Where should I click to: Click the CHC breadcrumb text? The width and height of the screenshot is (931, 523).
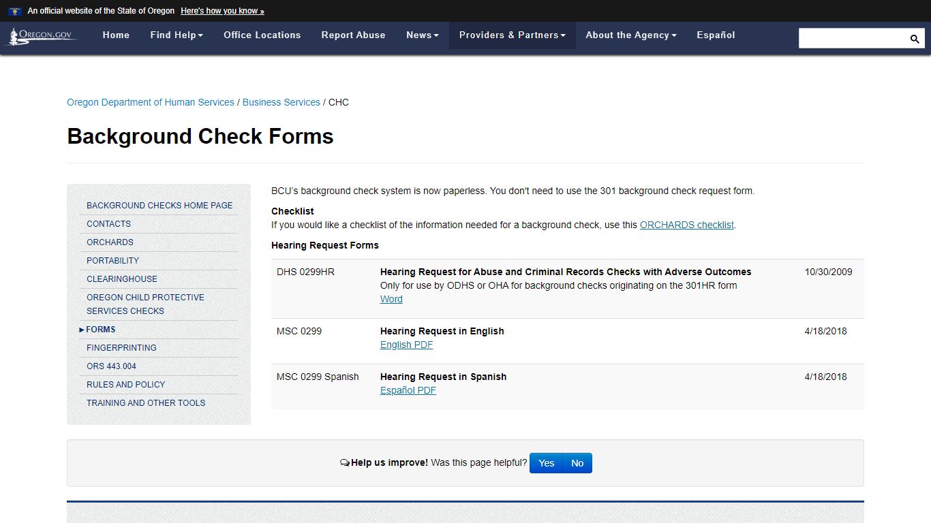[x=339, y=102]
